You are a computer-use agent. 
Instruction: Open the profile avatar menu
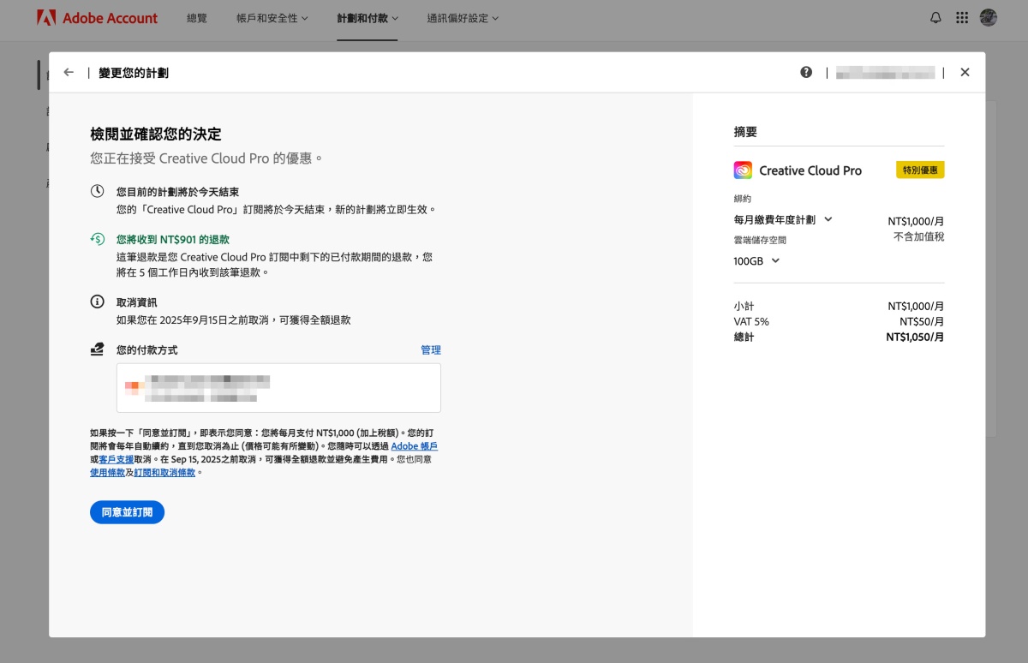(x=989, y=18)
